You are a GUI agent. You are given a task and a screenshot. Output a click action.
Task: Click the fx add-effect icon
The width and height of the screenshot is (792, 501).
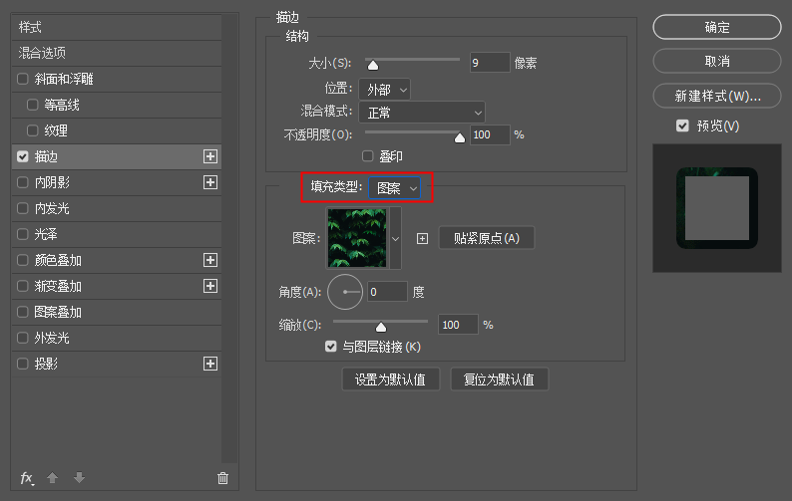(27, 478)
